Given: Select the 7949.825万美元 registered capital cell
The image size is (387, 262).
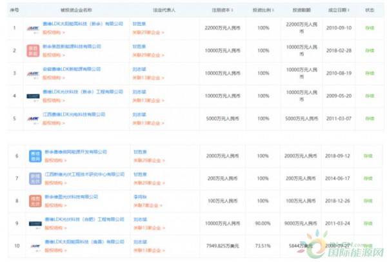Looking at the screenshot, I should click(x=223, y=246).
